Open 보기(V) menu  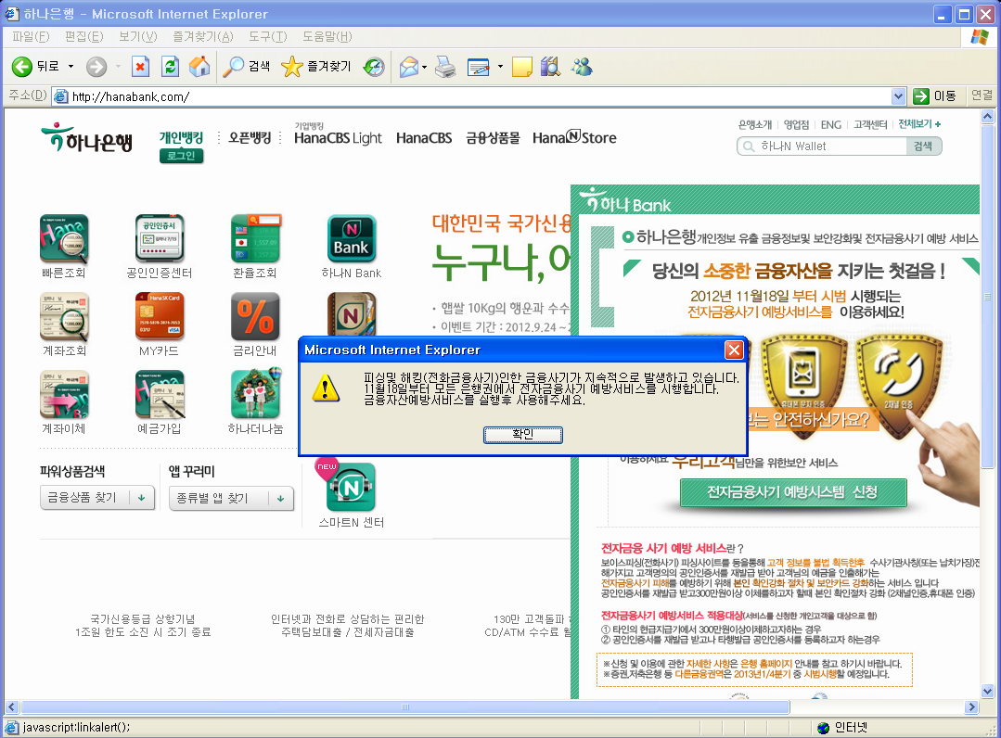point(138,36)
